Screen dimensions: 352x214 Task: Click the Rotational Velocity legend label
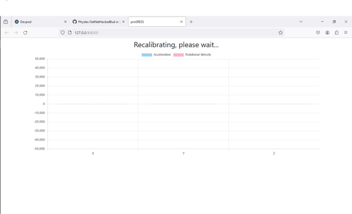198,55
